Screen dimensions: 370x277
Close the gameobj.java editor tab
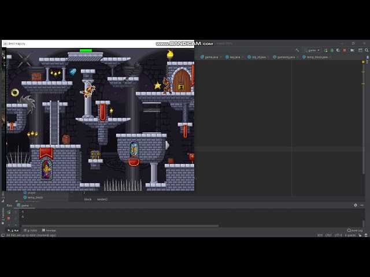click(298, 57)
